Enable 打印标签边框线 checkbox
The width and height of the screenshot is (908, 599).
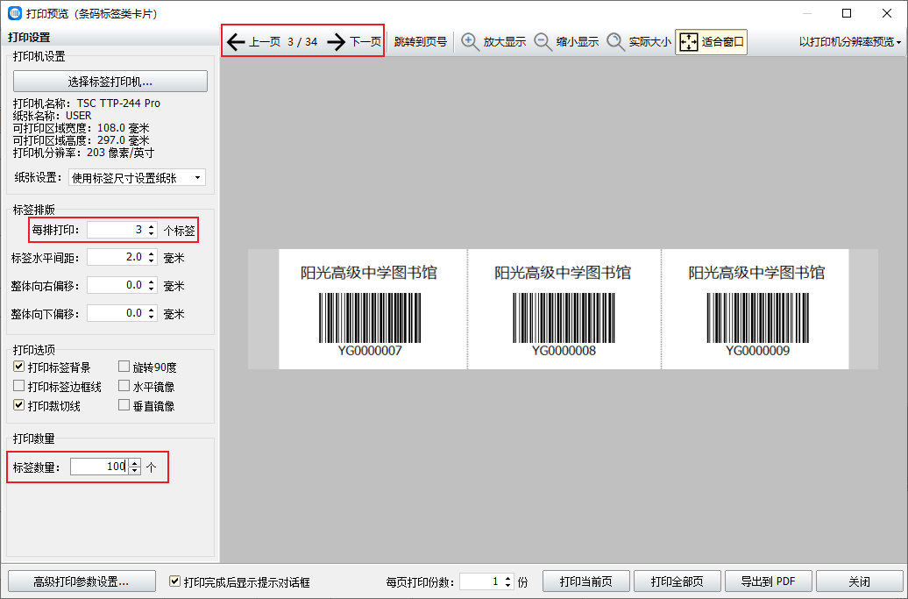tap(18, 386)
